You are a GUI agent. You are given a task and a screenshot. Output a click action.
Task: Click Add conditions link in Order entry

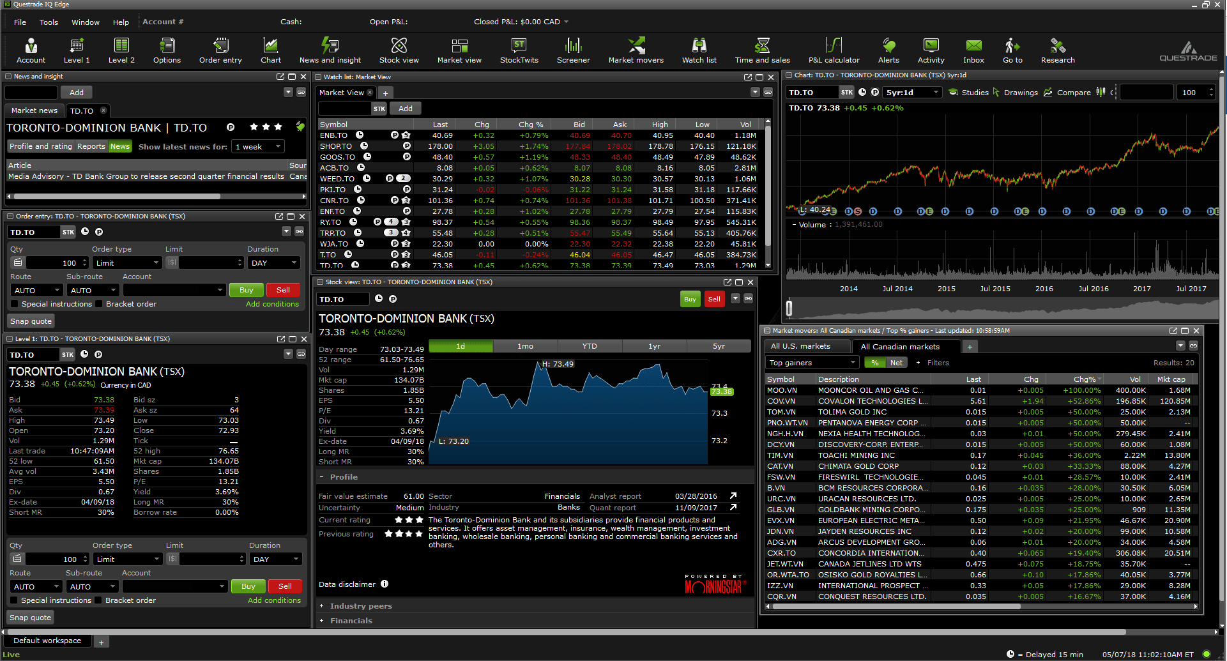pyautogui.click(x=272, y=304)
